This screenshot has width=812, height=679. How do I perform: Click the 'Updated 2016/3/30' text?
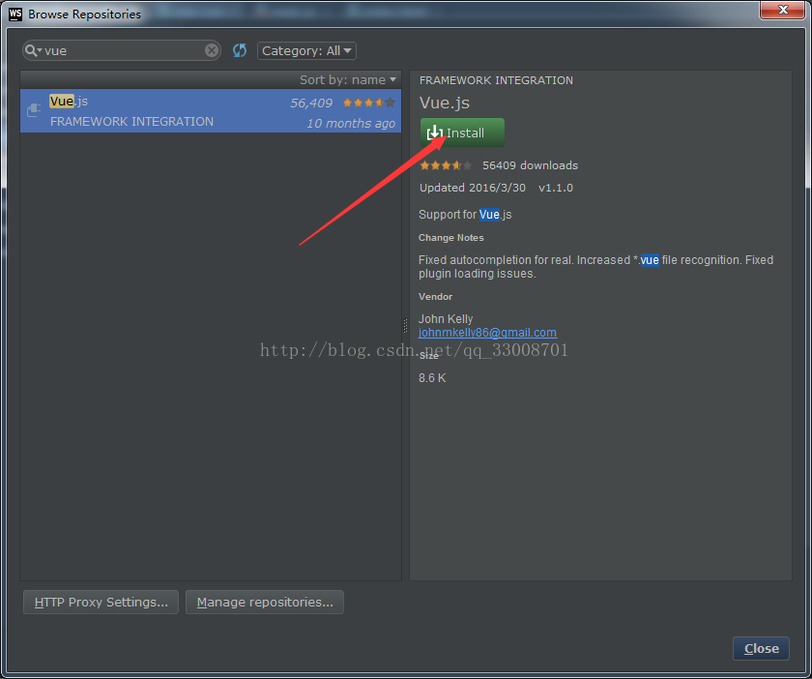point(473,188)
